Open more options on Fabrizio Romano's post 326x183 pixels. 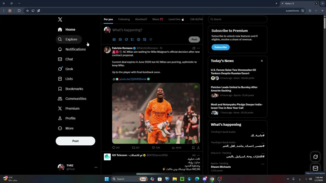[x=198, y=48]
